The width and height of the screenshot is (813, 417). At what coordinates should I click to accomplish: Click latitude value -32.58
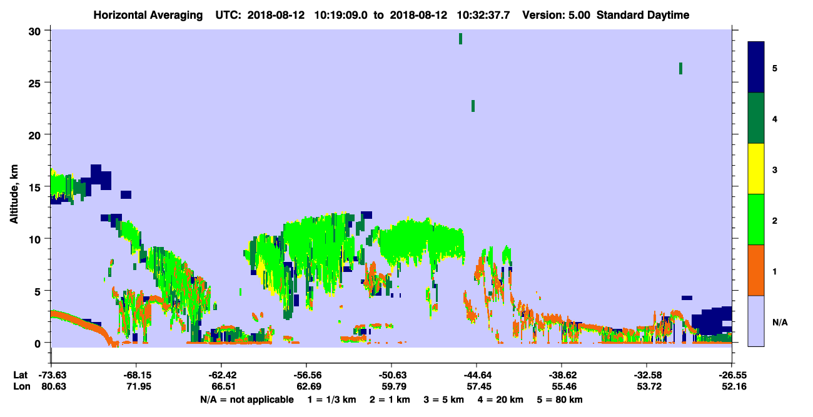click(647, 375)
